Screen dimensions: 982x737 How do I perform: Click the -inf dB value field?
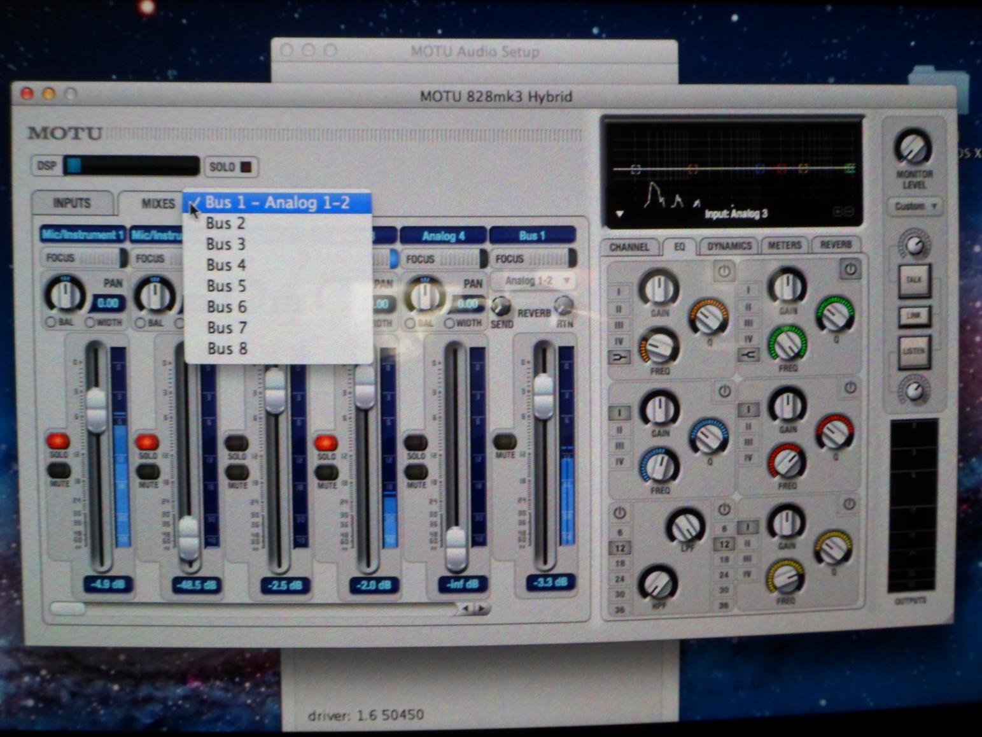pyautogui.click(x=463, y=583)
